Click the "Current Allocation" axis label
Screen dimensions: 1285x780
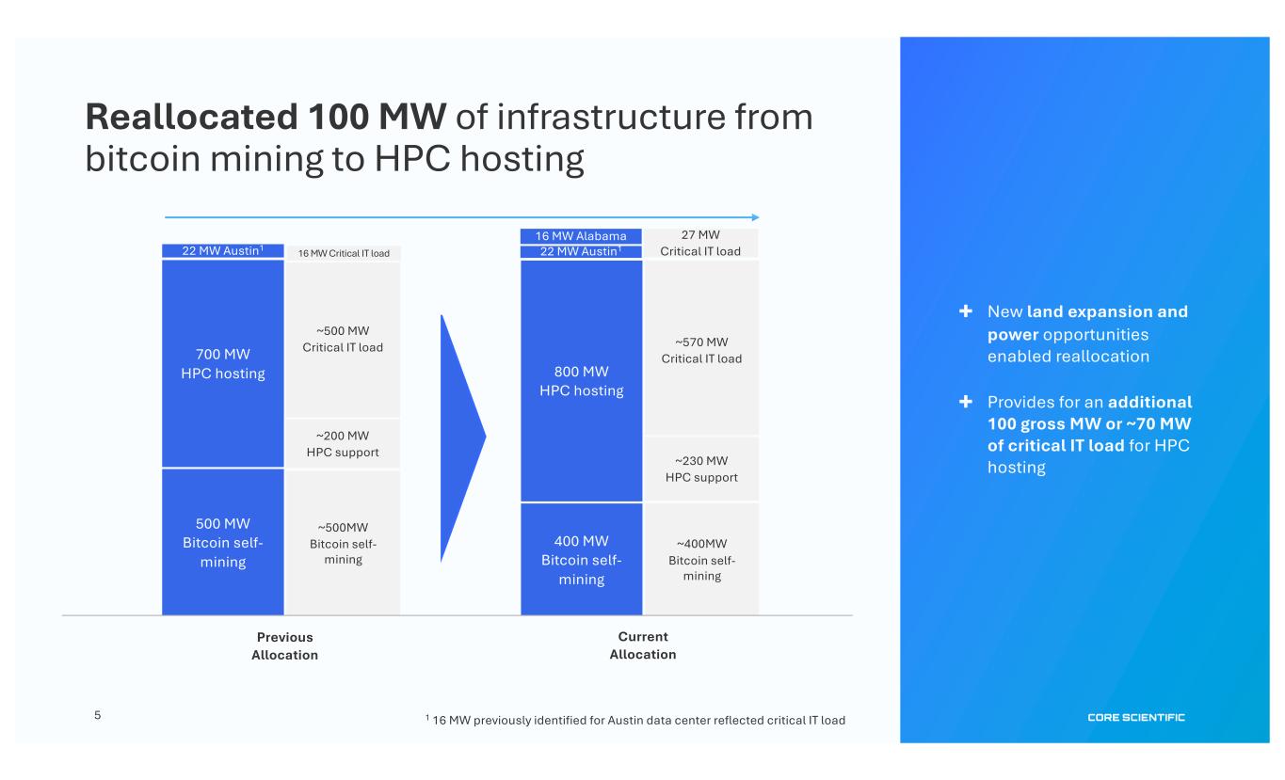click(x=643, y=645)
